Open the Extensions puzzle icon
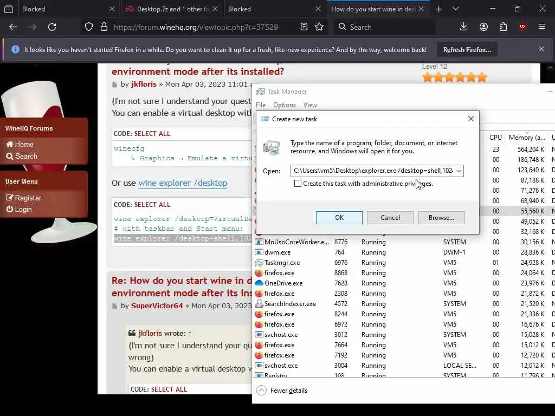Viewport: 555px width, 416px height. (503, 27)
